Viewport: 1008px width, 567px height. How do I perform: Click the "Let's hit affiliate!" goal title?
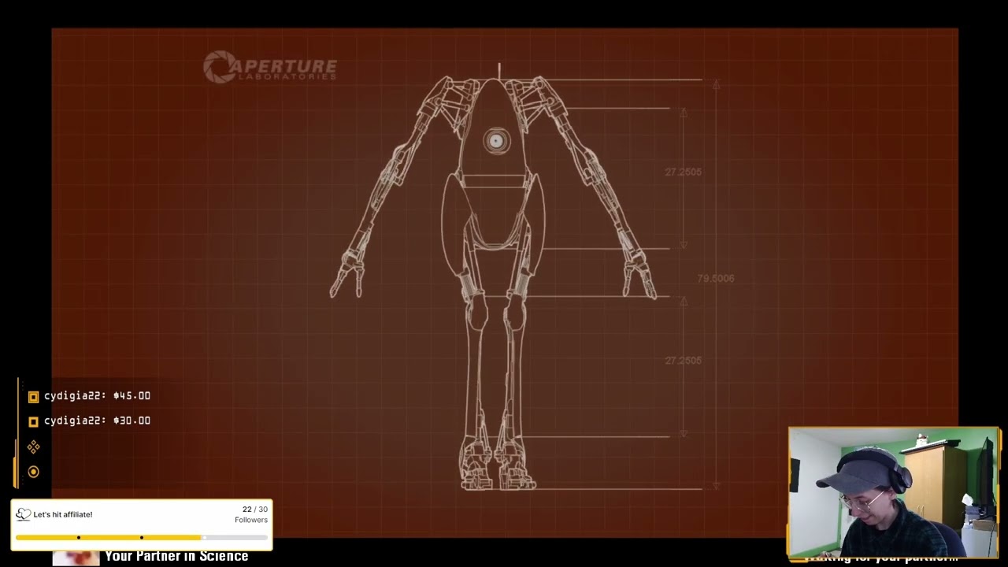(63, 514)
